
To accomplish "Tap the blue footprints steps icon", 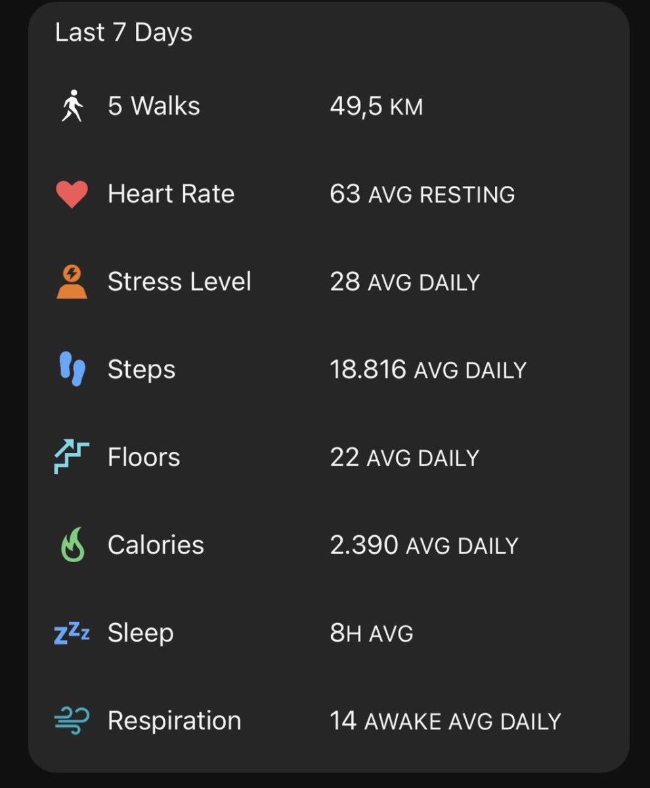I will pos(72,370).
